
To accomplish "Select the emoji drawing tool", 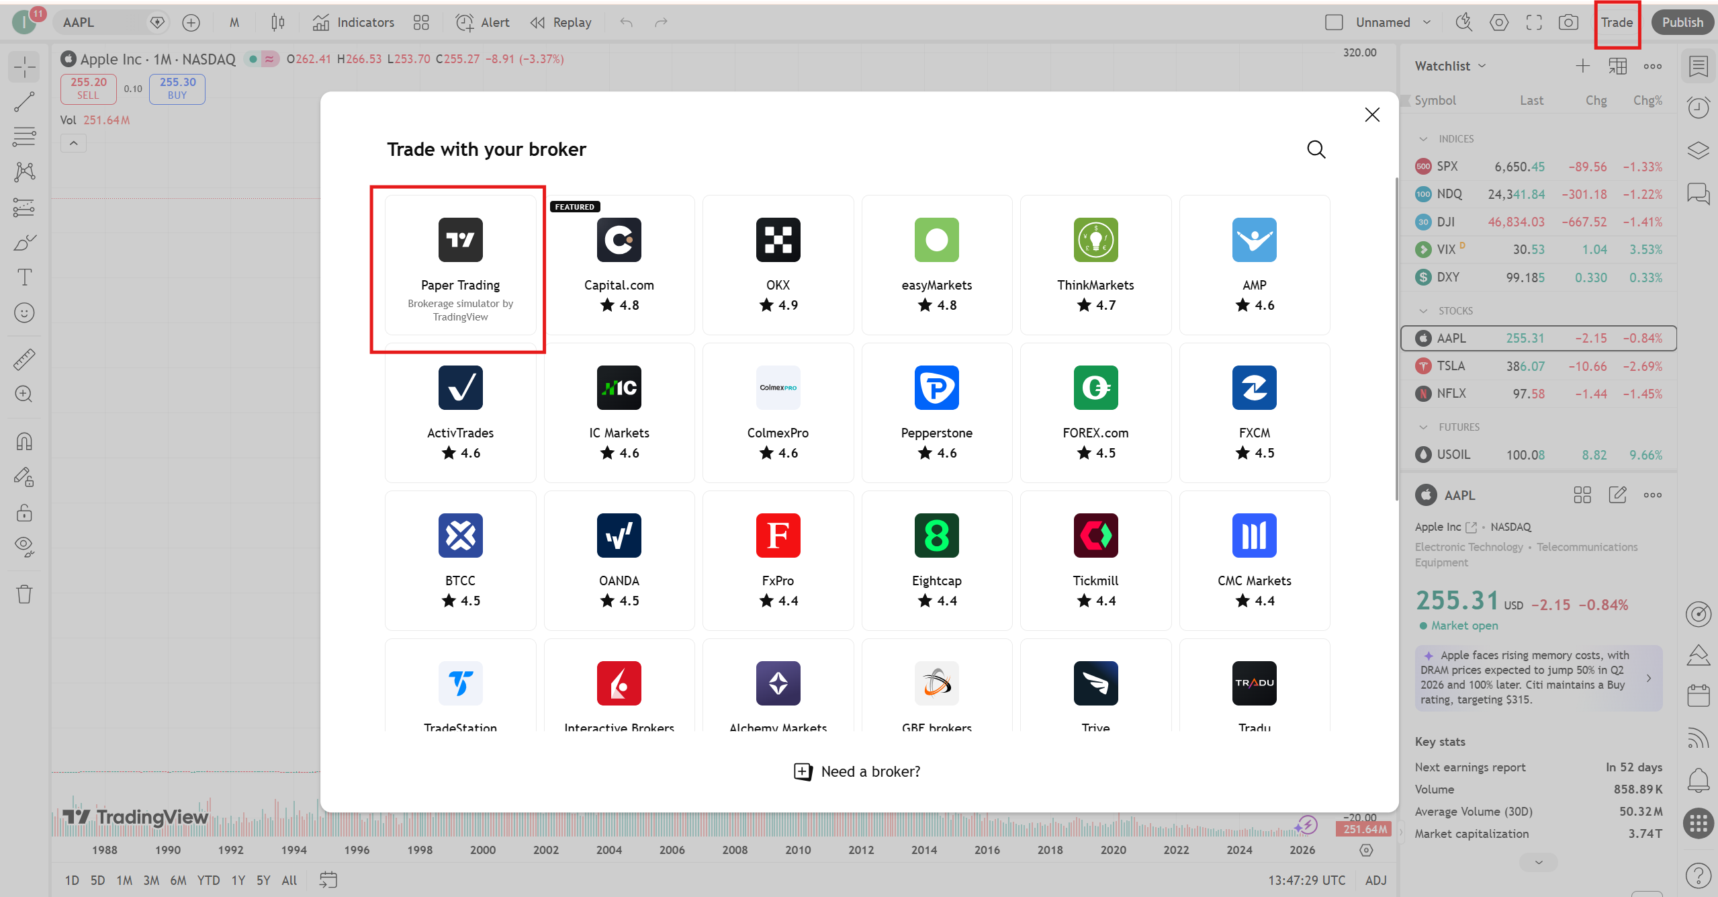I will (x=24, y=312).
